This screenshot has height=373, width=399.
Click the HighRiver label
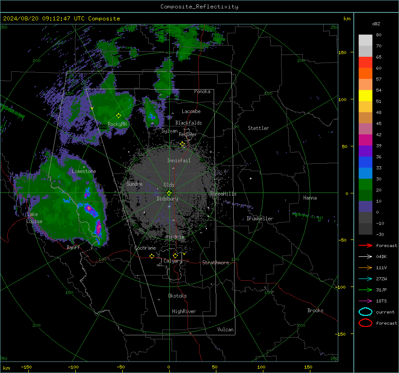pyautogui.click(x=184, y=311)
